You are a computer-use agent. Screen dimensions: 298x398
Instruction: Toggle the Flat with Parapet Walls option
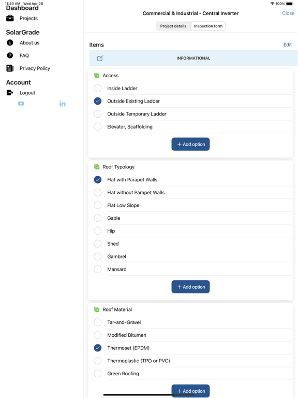pyautogui.click(x=98, y=180)
